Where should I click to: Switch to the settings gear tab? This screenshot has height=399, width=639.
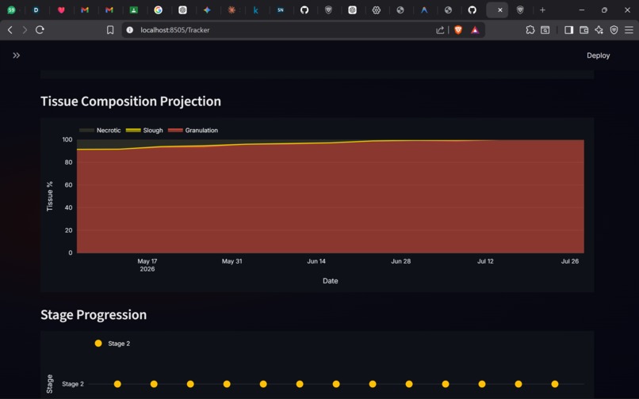[376, 10]
